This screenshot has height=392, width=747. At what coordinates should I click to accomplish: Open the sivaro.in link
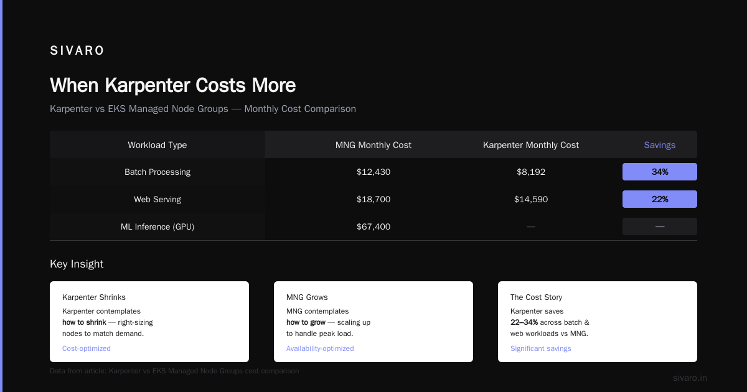coord(690,378)
